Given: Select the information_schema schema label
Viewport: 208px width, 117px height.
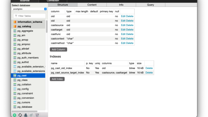Looking at the screenshot, I should coord(30,22).
